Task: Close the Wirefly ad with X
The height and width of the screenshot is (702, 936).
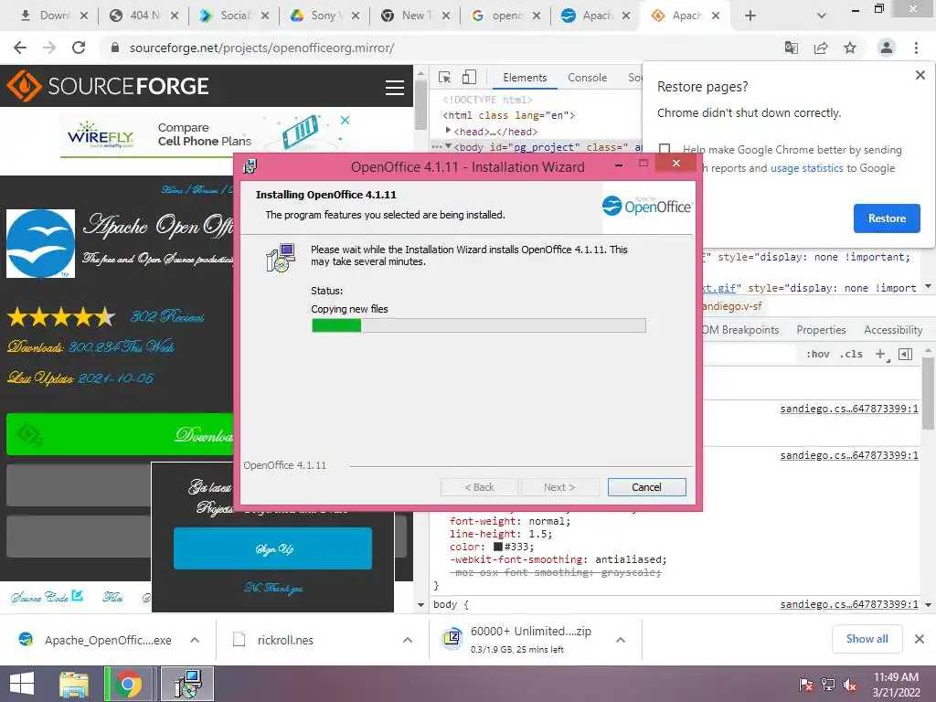Action: [345, 120]
